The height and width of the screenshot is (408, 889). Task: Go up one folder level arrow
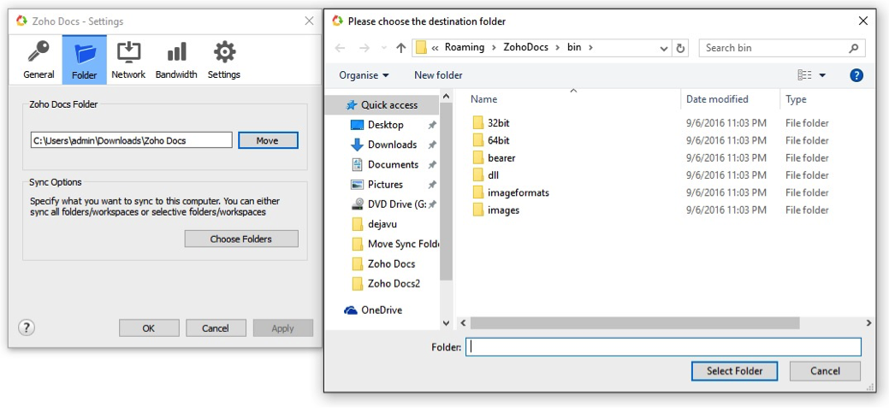[400, 49]
